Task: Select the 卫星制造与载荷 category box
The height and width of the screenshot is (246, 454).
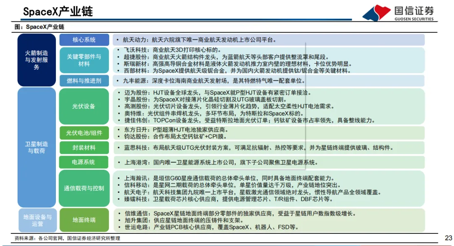Action: [37, 147]
